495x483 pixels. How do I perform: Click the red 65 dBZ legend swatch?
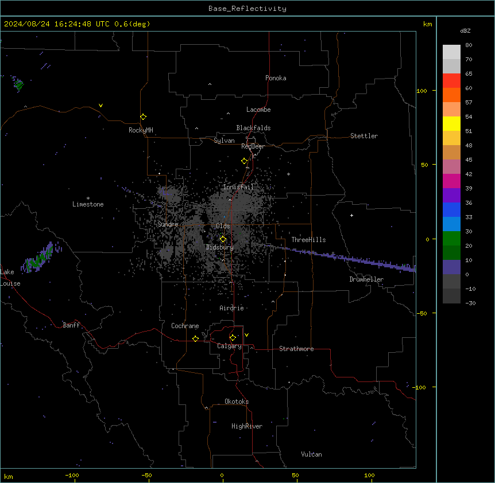point(451,80)
